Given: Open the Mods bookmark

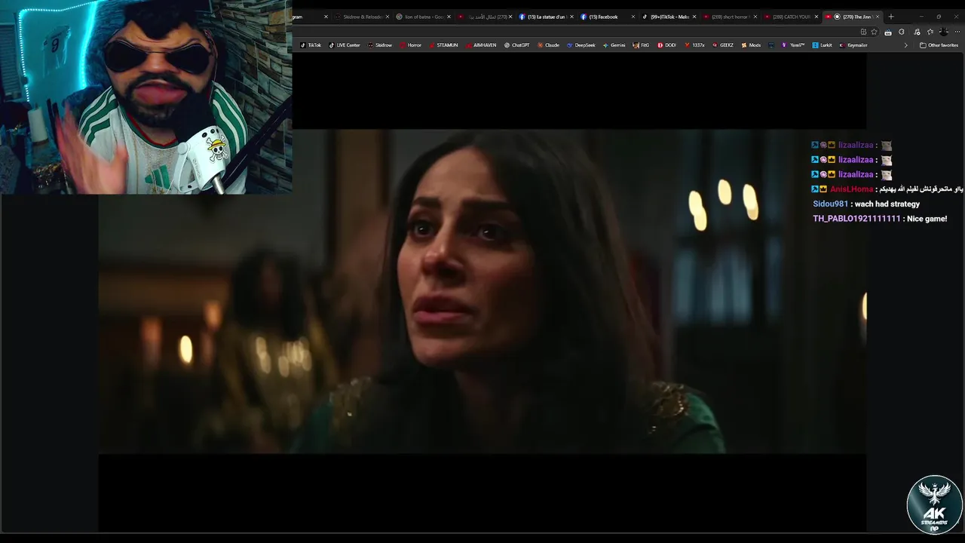Looking at the screenshot, I should pyautogui.click(x=751, y=45).
